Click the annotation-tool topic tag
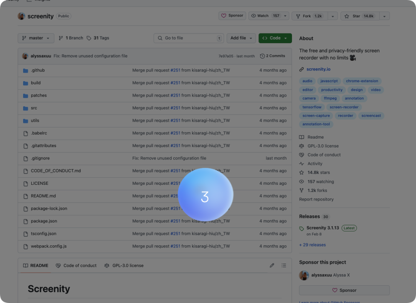Screen dimensions: 416x303 coord(316,124)
